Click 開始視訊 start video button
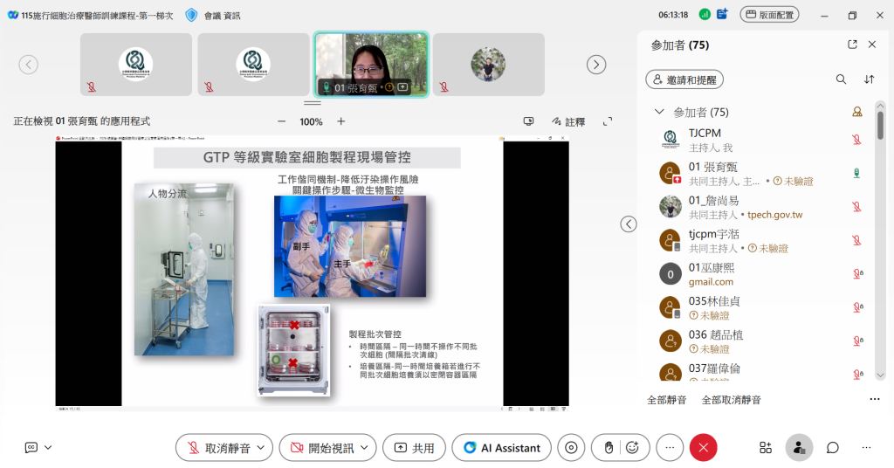This screenshot has width=894, height=468. [x=322, y=448]
